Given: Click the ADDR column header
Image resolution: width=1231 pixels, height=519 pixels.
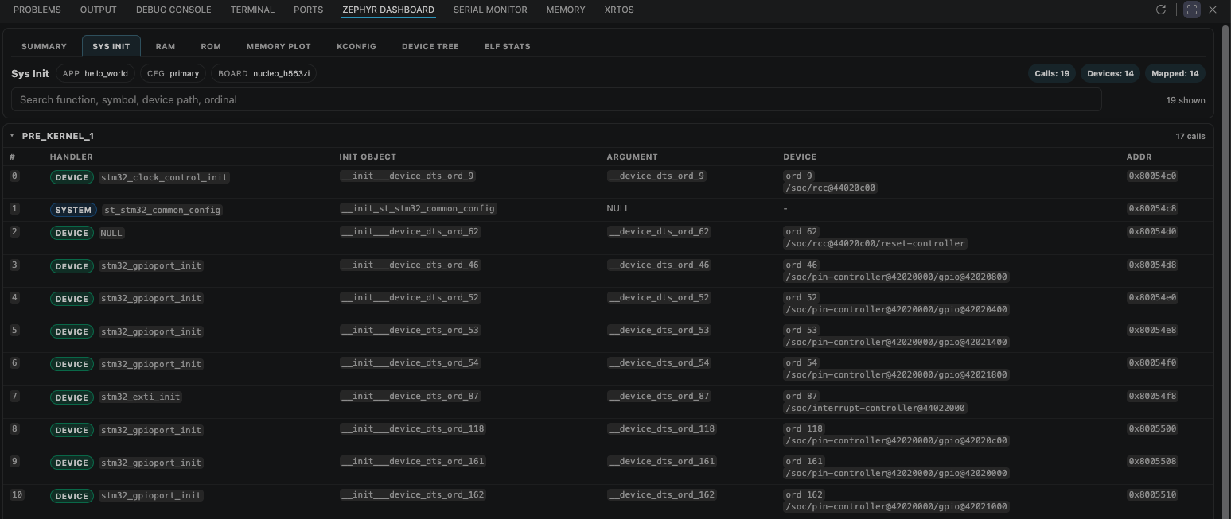Looking at the screenshot, I should tap(1139, 157).
